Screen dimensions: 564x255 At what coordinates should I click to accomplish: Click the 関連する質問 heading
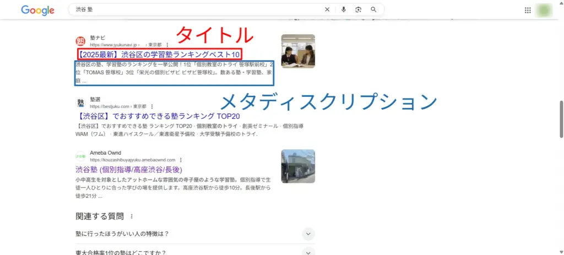click(x=100, y=216)
